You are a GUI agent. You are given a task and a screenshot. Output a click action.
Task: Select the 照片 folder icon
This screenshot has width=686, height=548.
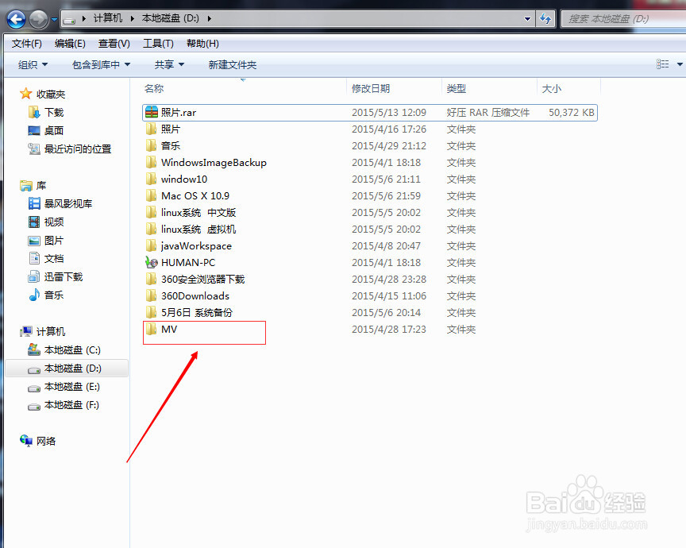tap(151, 129)
